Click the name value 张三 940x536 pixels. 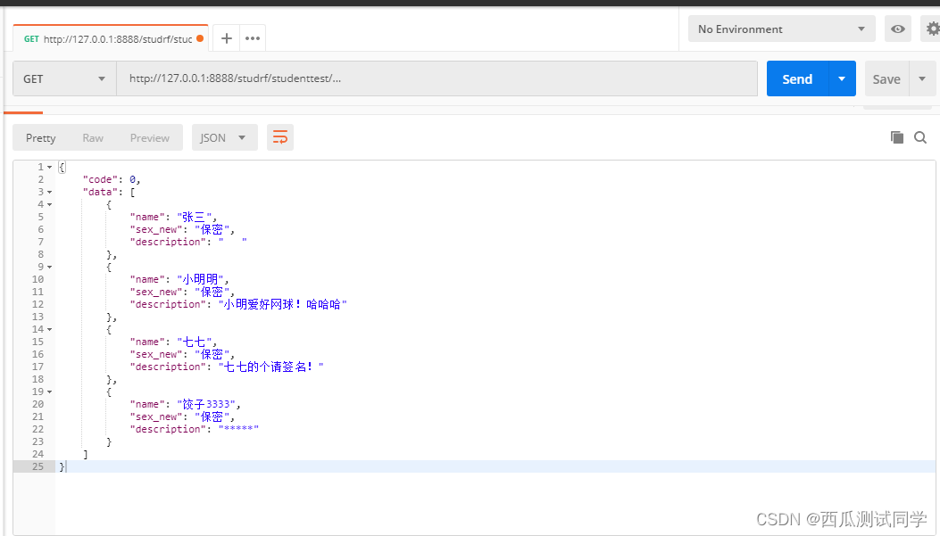pyautogui.click(x=196, y=217)
